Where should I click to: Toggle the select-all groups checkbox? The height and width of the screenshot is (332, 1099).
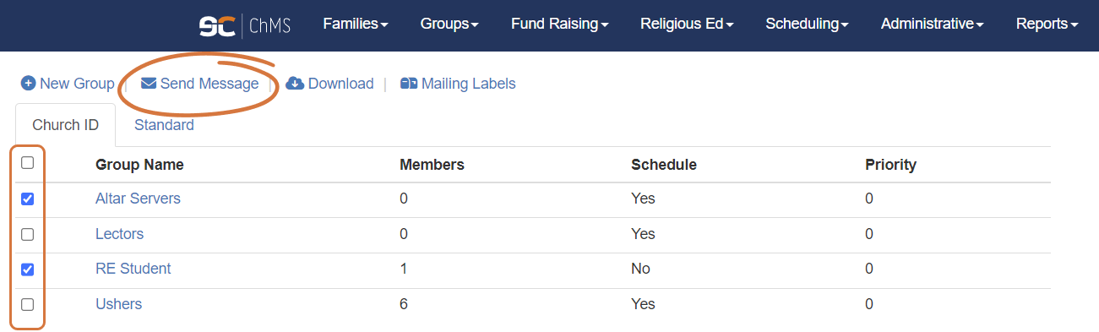pos(27,163)
